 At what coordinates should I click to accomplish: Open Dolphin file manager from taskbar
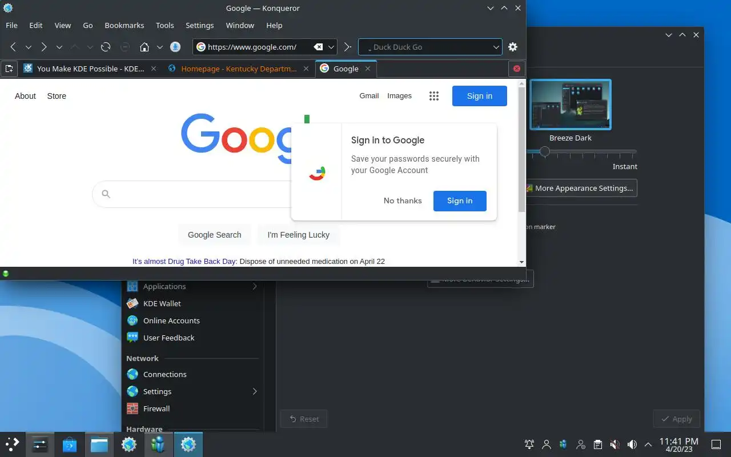click(99, 444)
